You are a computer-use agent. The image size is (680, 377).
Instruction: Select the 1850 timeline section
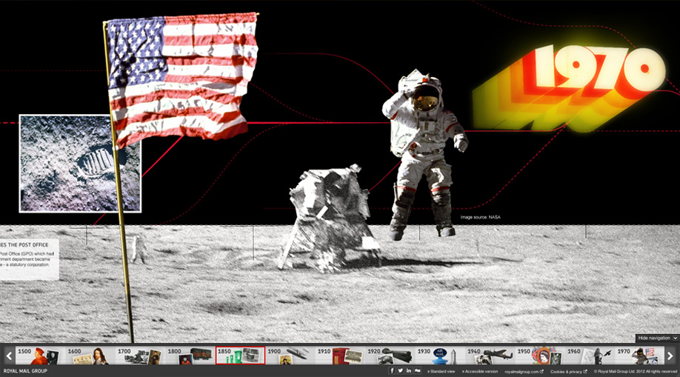[240, 356]
